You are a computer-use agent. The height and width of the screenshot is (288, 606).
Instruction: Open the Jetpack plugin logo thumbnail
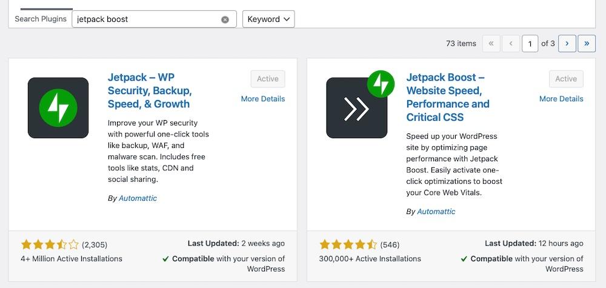[58, 108]
